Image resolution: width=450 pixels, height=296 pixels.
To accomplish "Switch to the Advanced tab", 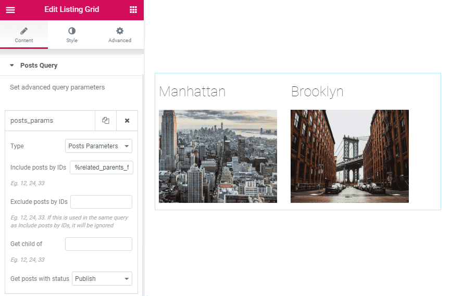I will pyautogui.click(x=120, y=35).
